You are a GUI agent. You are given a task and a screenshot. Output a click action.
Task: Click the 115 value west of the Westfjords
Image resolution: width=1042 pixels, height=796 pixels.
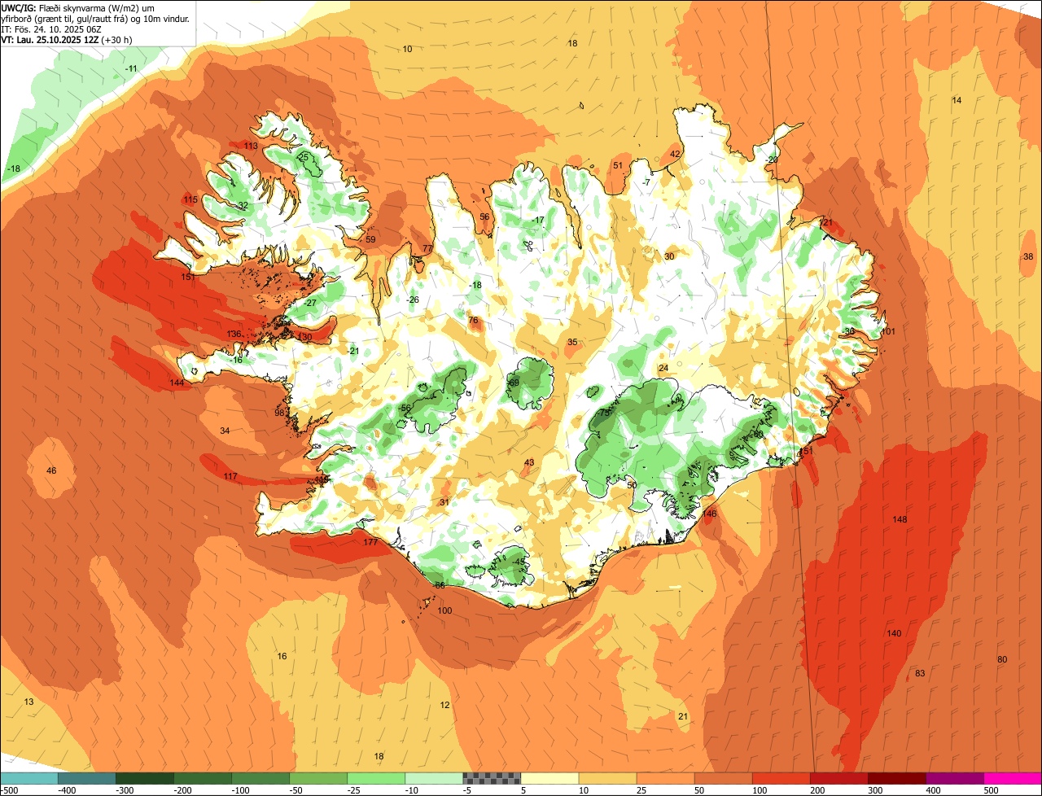tap(190, 199)
